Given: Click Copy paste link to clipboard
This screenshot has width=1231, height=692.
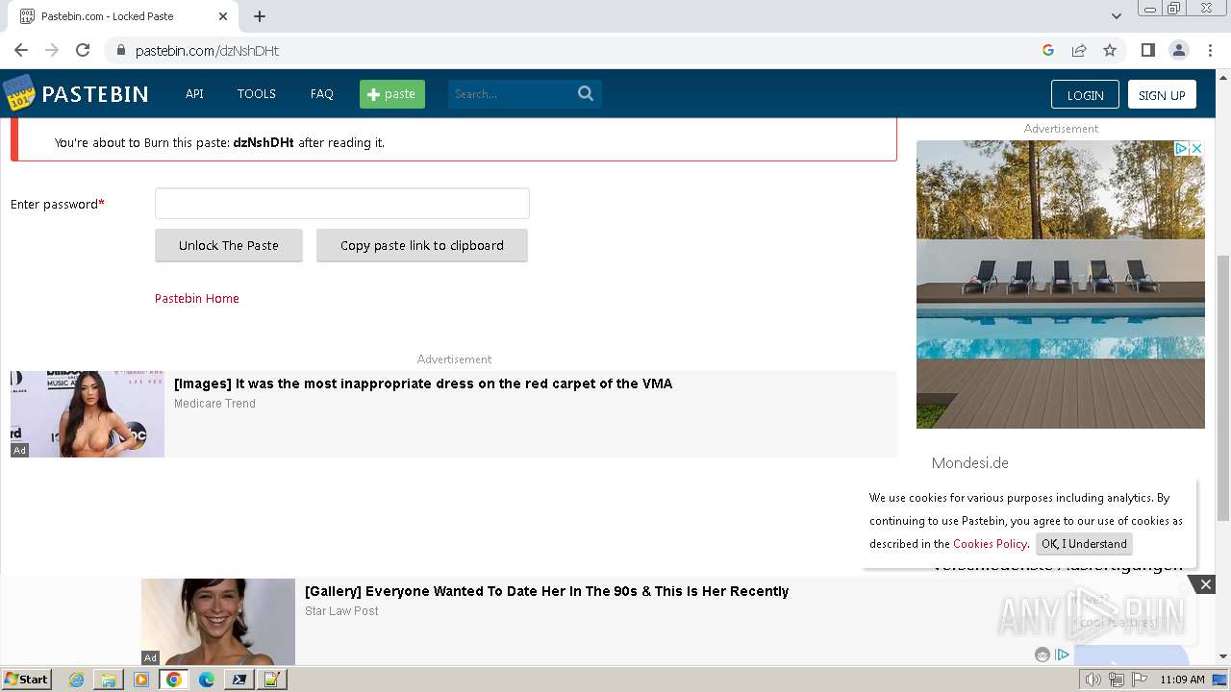Looking at the screenshot, I should (422, 245).
